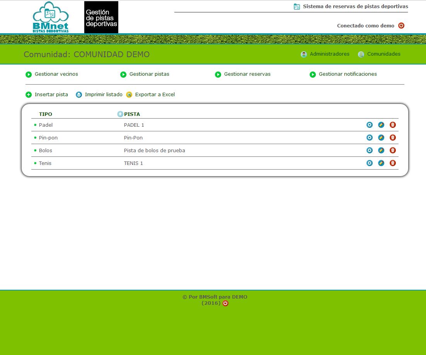Image resolution: width=426 pixels, height=355 pixels.
Task: Select Gestionar pistas menu item
Action: pyautogui.click(x=149, y=74)
